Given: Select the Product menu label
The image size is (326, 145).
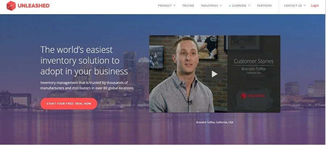Looking at the screenshot, I should point(165,5).
